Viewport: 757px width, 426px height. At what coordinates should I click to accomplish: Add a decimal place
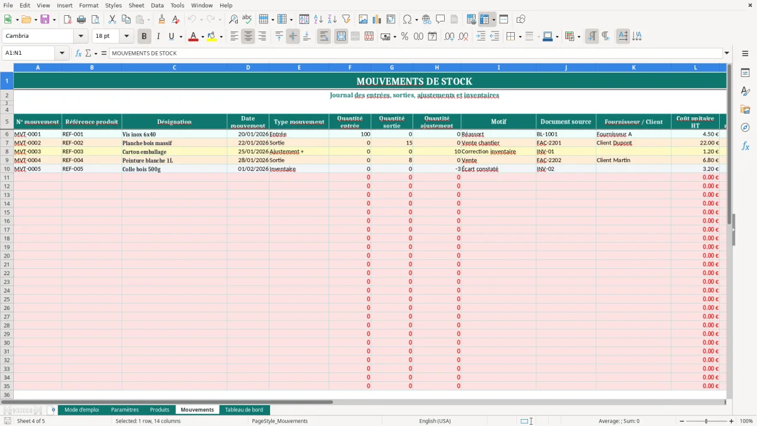pos(449,37)
